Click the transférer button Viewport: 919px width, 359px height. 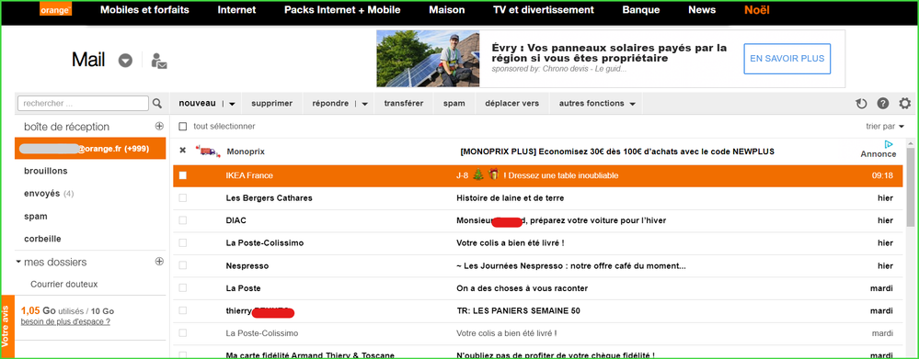[404, 104]
